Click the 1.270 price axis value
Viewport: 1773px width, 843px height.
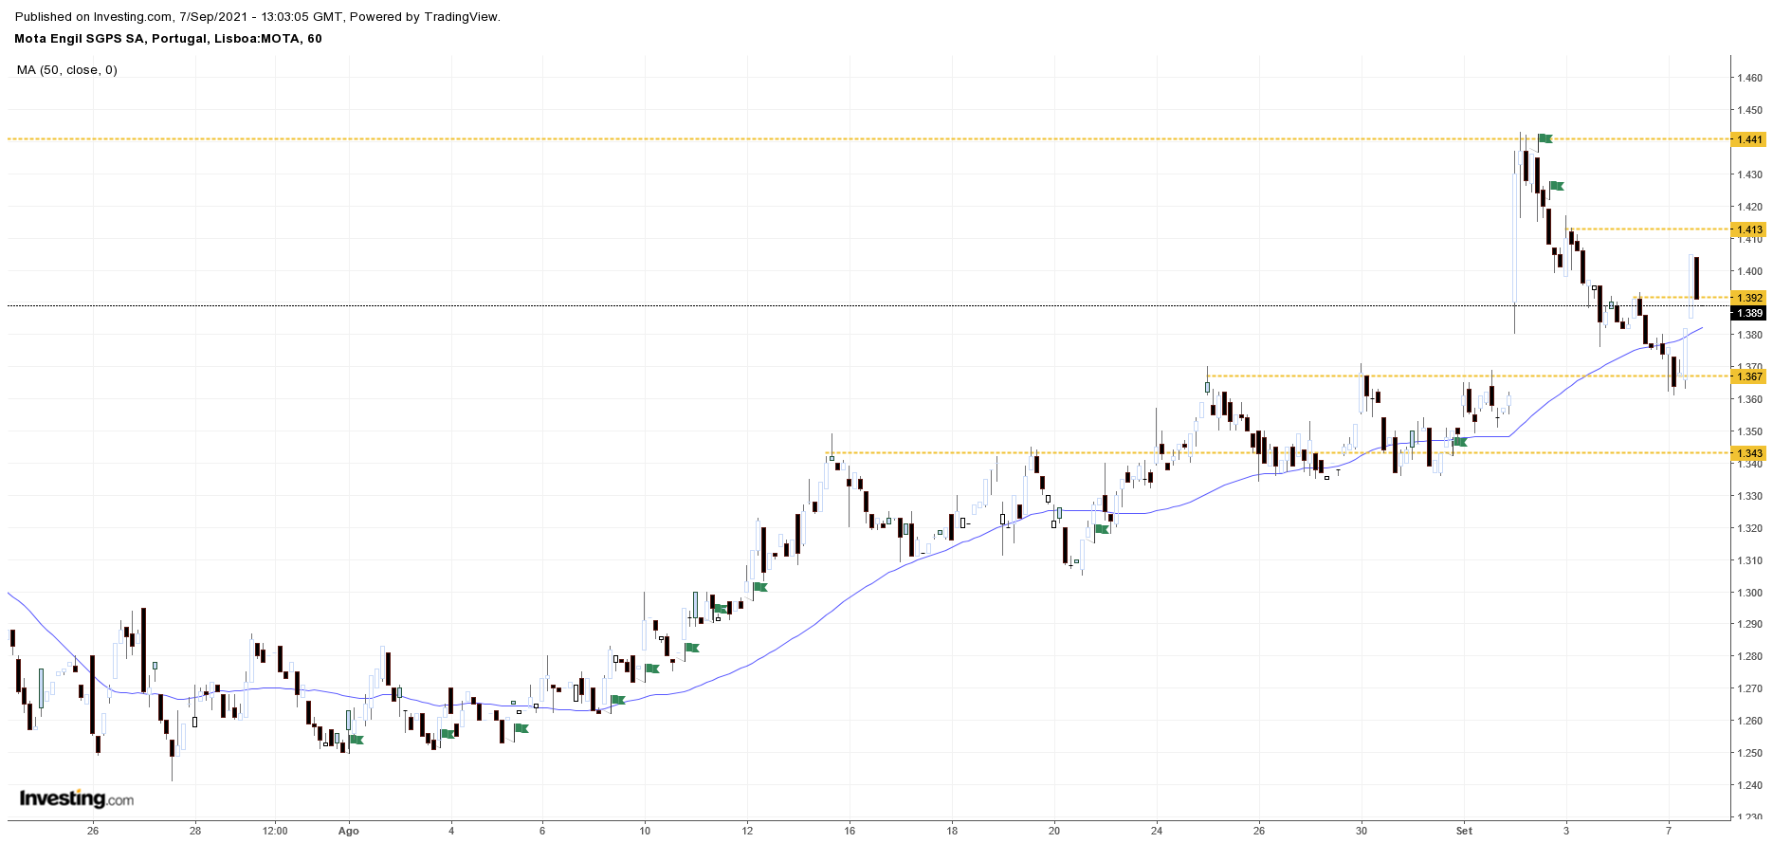(x=1749, y=689)
